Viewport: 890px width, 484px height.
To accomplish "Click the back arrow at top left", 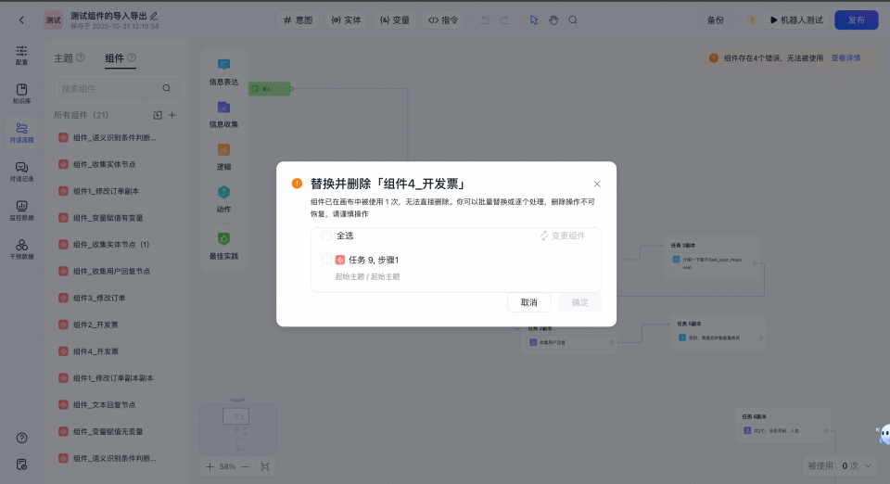I will click(21, 19).
